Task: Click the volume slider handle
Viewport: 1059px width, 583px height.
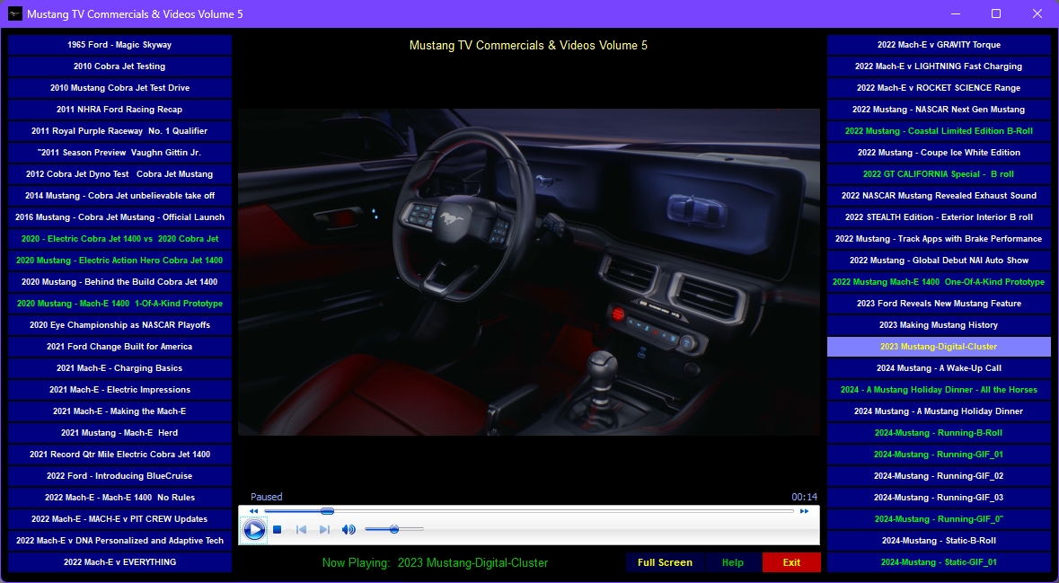Action: pos(393,530)
